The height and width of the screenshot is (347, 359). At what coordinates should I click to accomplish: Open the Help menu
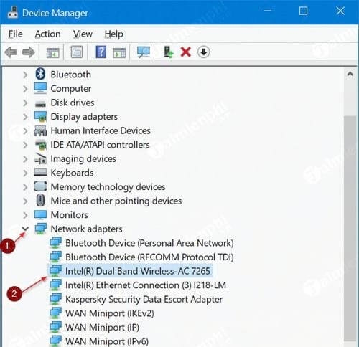pos(114,34)
